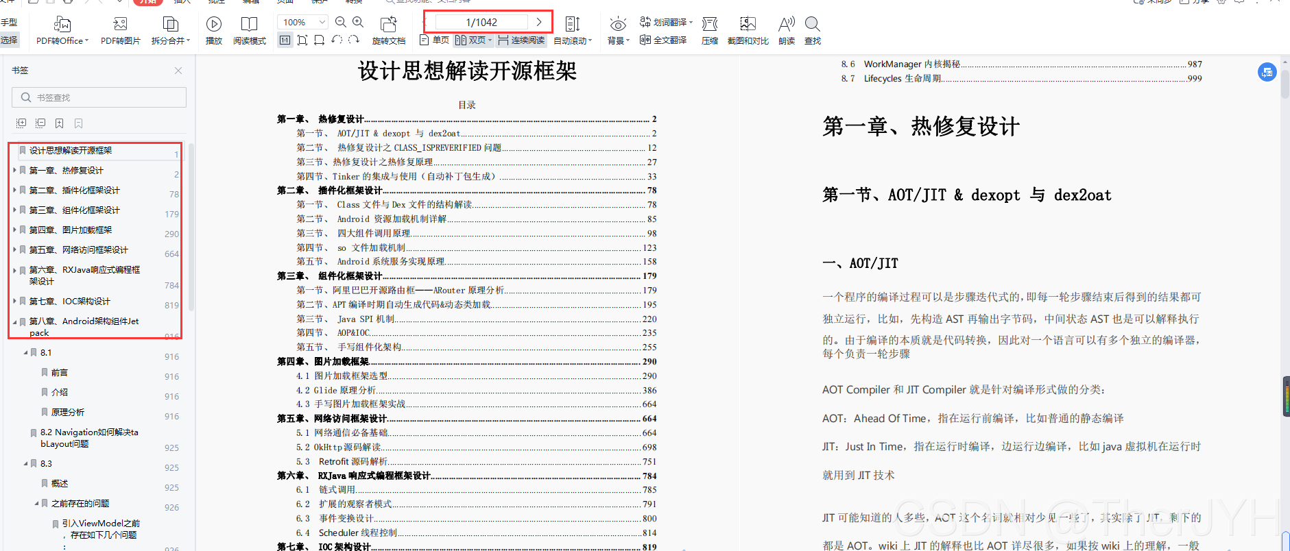Expand the 第二章、插件化框架设计 bookmark
1290x551 pixels.
(14, 190)
